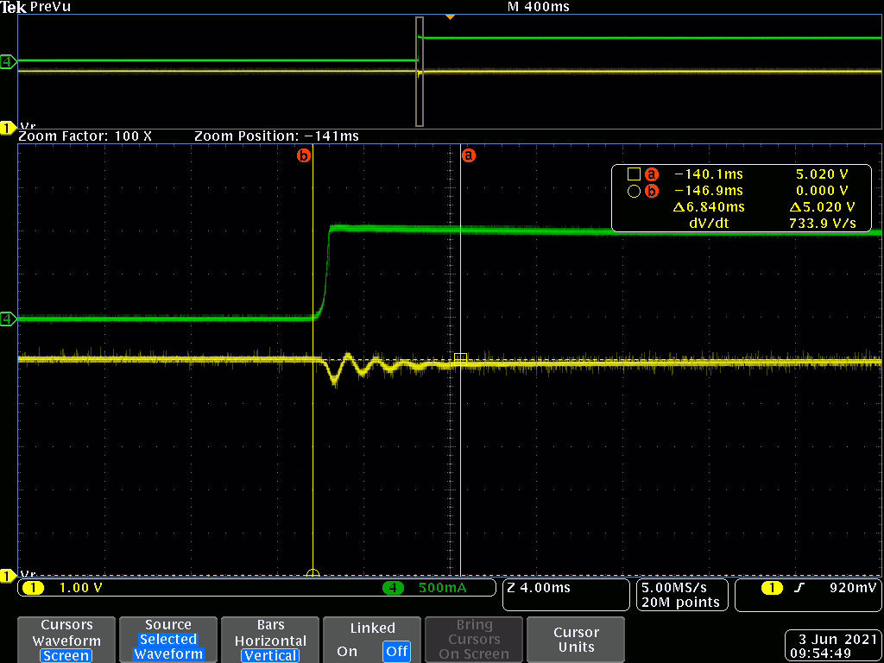This screenshot has height=663, width=884.
Task: Click the channel 4 ground indicator in overview
Action: click(9, 61)
